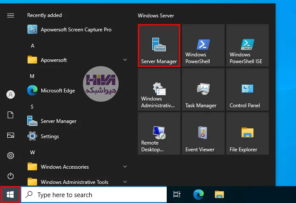296x203 pixels.
Task: Expand the Windows Administrative Tools folder
Action: [125, 182]
